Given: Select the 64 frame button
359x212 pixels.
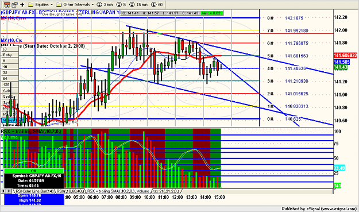Looking at the screenshot, I should [10, 79].
